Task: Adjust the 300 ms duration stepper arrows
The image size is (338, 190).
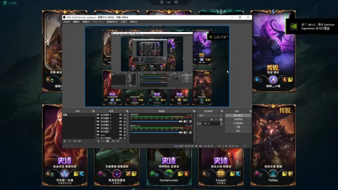Action: [x=221, y=124]
